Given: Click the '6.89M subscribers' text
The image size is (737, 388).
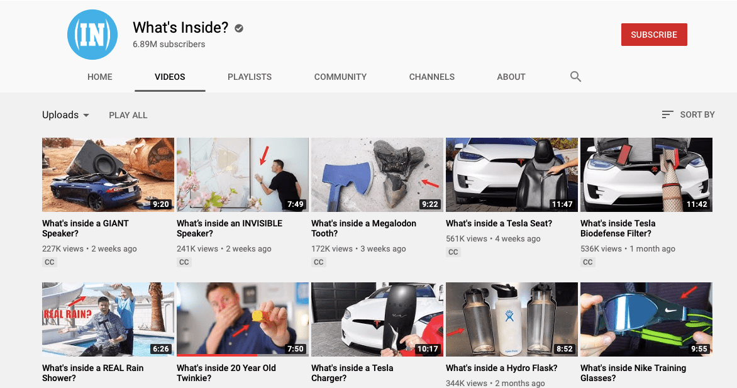Looking at the screenshot, I should point(169,44).
